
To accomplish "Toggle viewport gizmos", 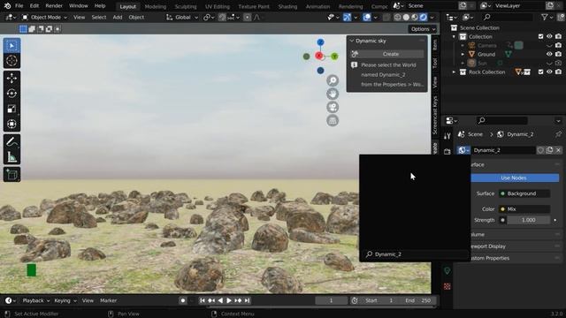I will pos(347,18).
